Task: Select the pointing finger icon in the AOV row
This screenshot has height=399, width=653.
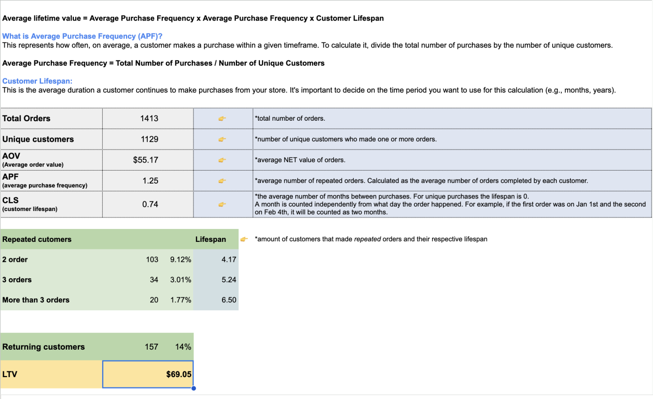Action: (222, 160)
